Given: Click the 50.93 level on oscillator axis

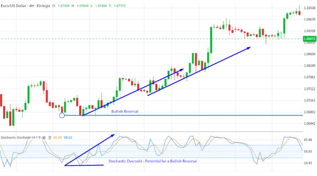Looking at the screenshot, I should (x=308, y=152).
